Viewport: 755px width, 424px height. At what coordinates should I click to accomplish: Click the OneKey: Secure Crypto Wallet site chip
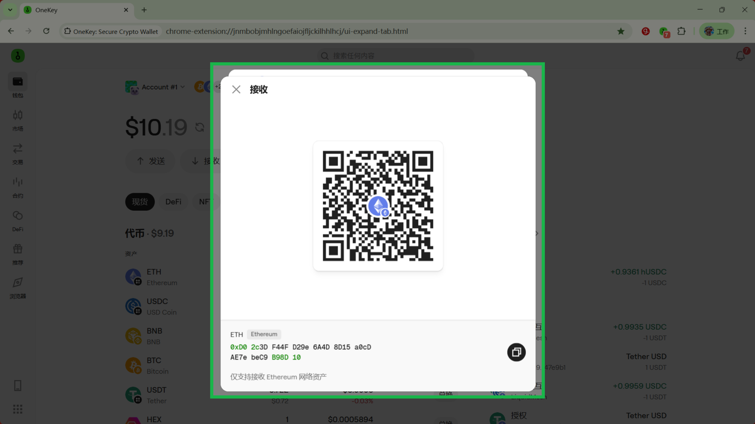[x=111, y=31]
